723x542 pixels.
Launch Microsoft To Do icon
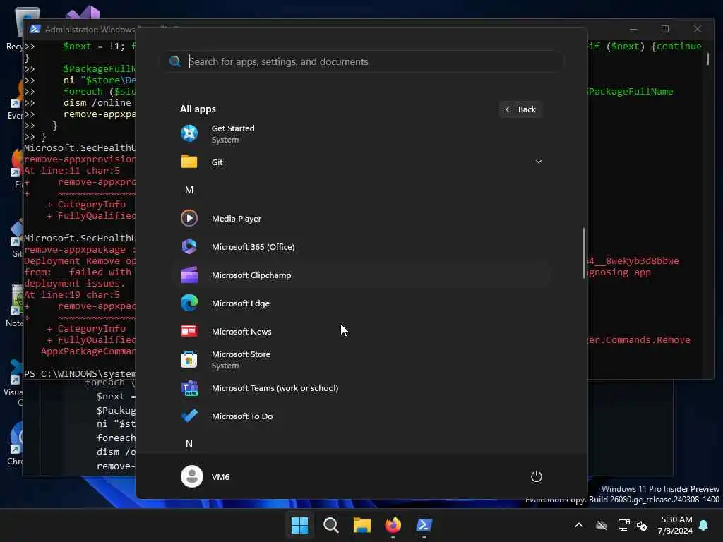(189, 416)
